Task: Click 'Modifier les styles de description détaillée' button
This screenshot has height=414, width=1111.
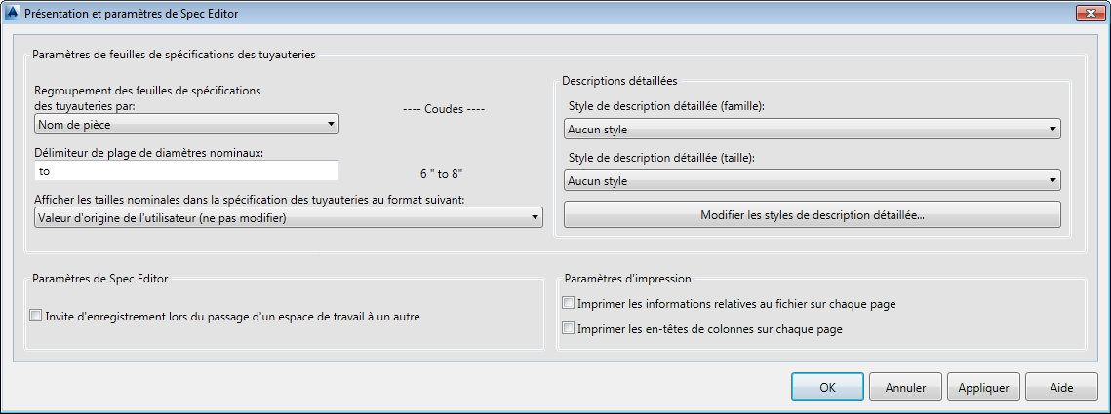Action: (812, 215)
